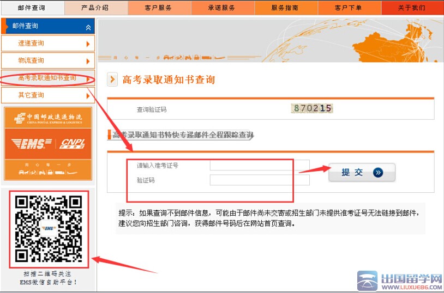Expand the 其它查询 sidebar arrow
Screen dimensions: 444x293
pos(88,96)
